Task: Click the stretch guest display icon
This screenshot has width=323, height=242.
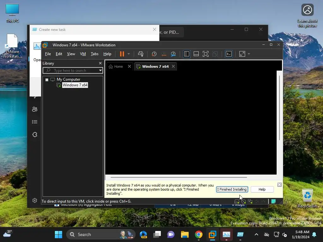Action: [x=242, y=54]
